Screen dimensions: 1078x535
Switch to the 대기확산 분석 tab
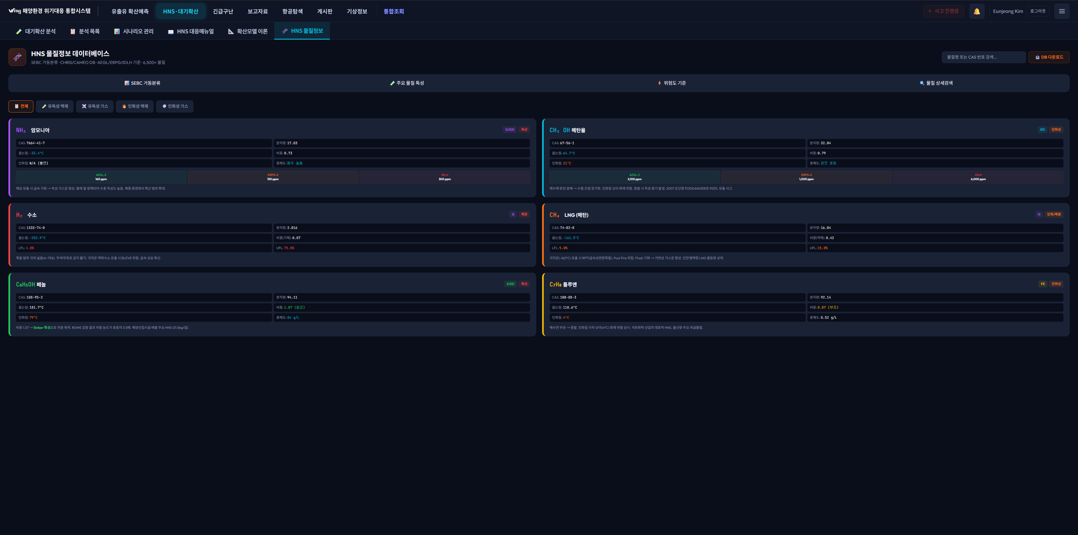(x=36, y=31)
